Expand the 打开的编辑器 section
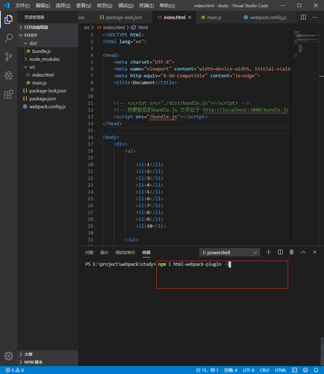Screen dimensions: 324x374 [48, 27]
